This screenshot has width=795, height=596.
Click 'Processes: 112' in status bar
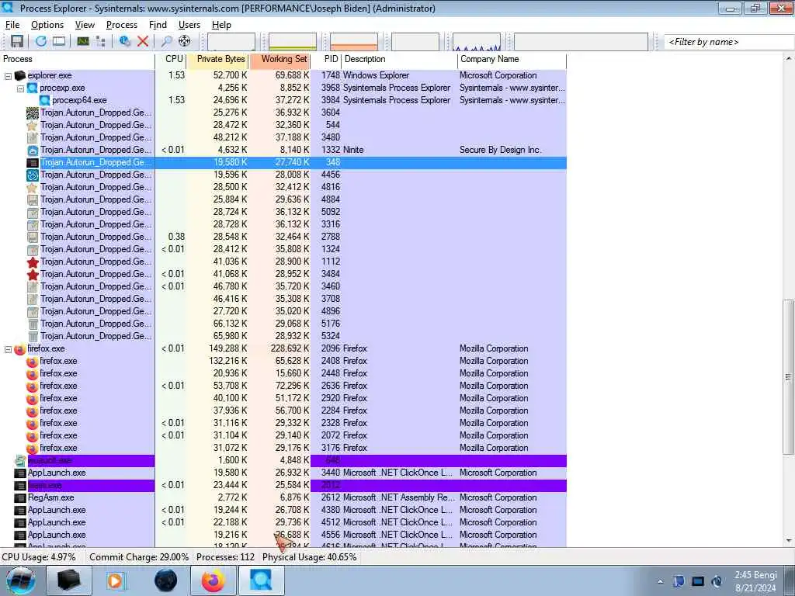[x=226, y=557]
